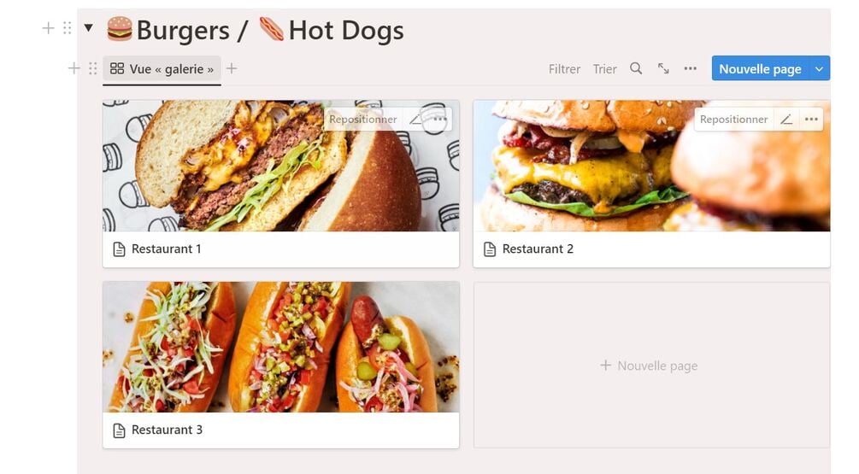Click Repositionner on Restaurant 1 cover
Screen dimensions: 859x474
pyautogui.click(x=362, y=120)
